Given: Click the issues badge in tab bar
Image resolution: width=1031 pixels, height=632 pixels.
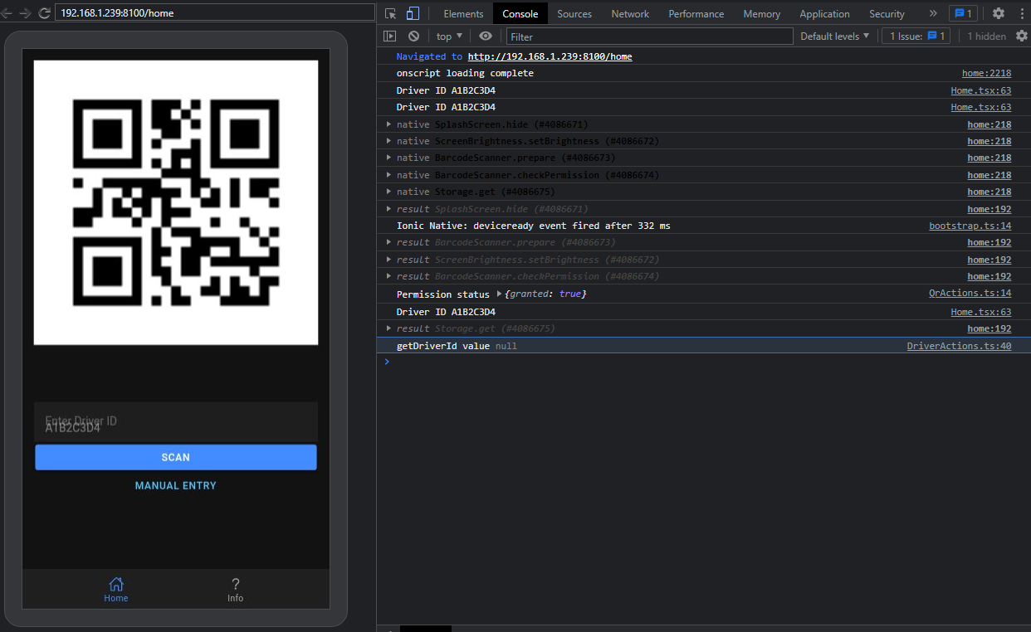Looking at the screenshot, I should (x=963, y=13).
